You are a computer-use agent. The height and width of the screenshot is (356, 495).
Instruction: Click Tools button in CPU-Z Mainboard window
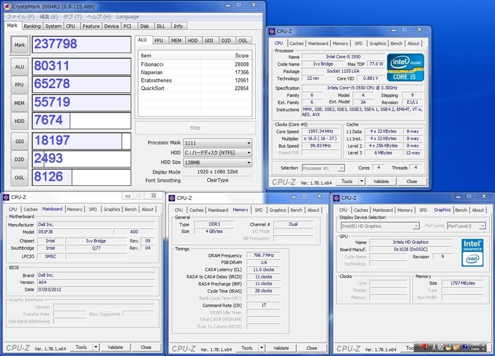click(x=81, y=347)
